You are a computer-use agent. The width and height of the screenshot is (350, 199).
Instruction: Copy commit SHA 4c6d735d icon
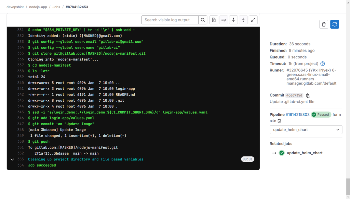tap(308, 96)
